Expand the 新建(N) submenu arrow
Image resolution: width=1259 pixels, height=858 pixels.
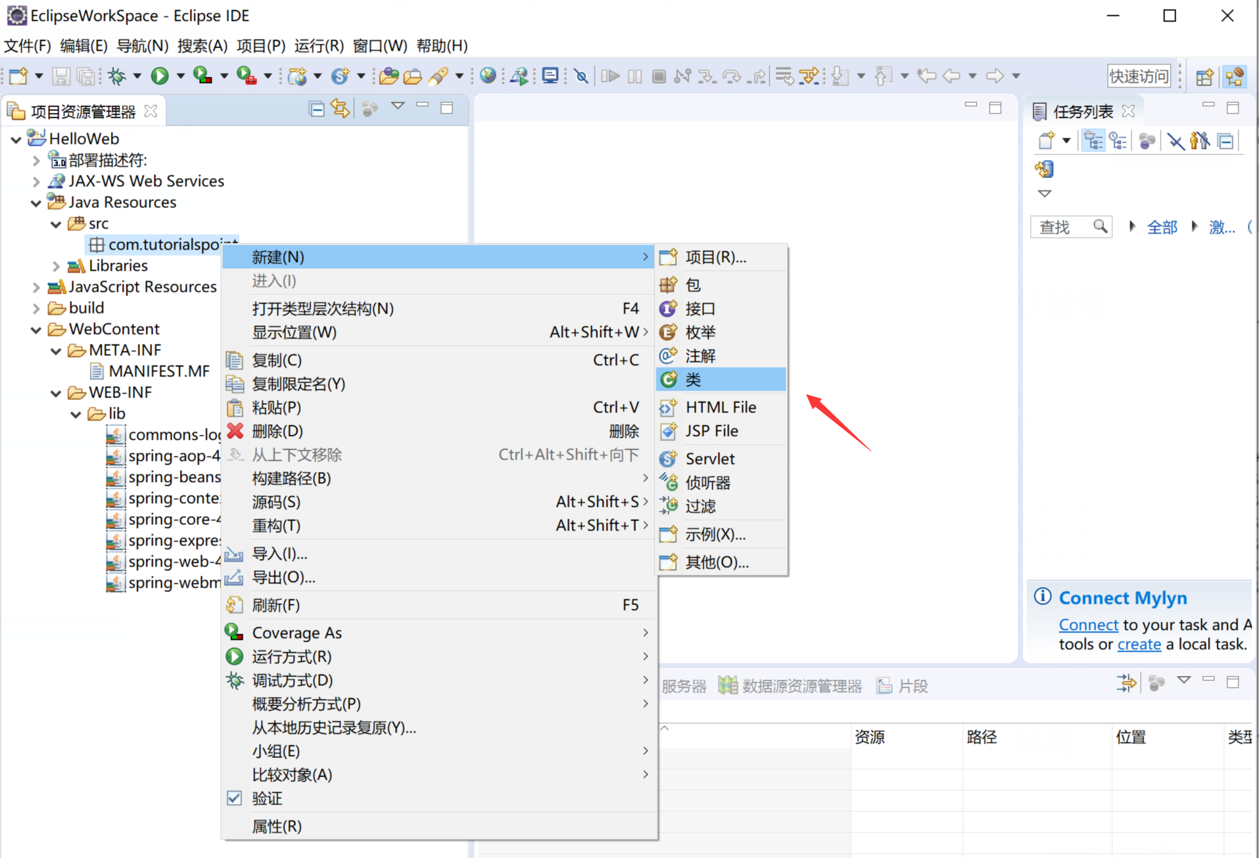pos(644,257)
